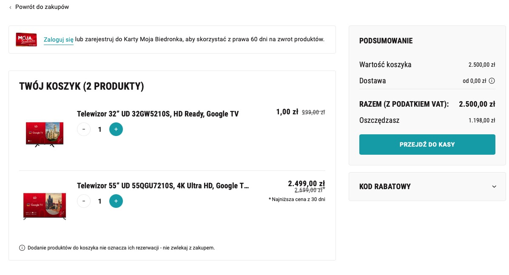The height and width of the screenshot is (275, 509).
Task: Open the 32" television product thumbnail
Action: 45,134
